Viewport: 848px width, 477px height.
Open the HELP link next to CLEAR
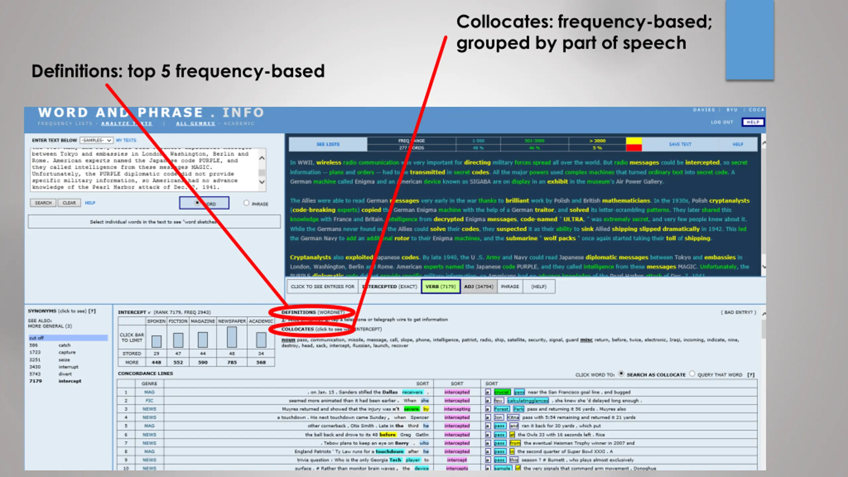pyautogui.click(x=90, y=203)
